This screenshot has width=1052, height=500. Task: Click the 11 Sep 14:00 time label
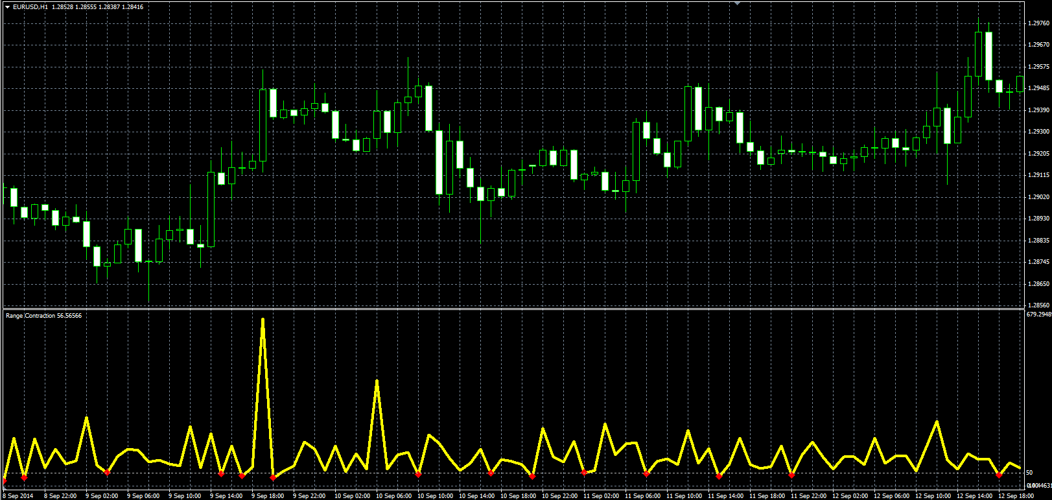[x=725, y=496]
